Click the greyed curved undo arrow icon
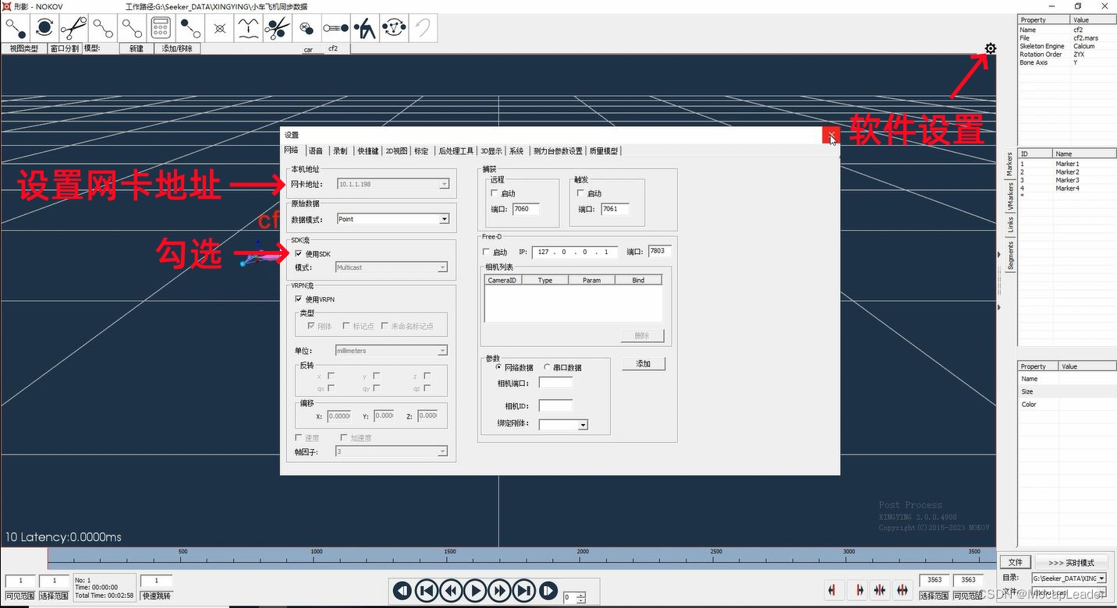 coord(422,28)
